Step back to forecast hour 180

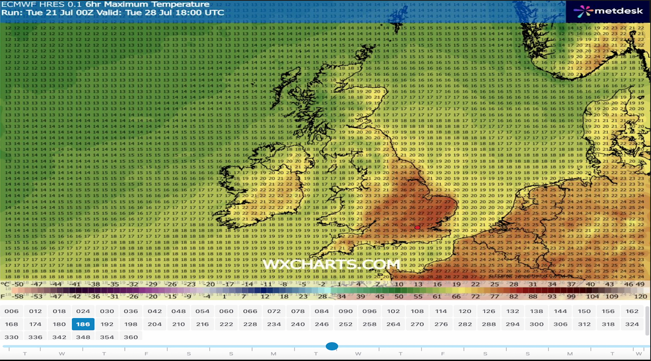(59, 324)
